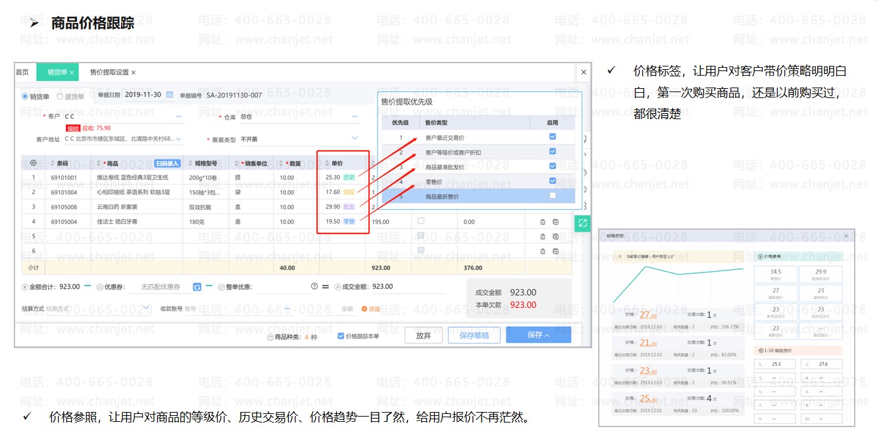The height and width of the screenshot is (437, 883).
Task: Close the 销货单 tab
Action: coord(72,72)
